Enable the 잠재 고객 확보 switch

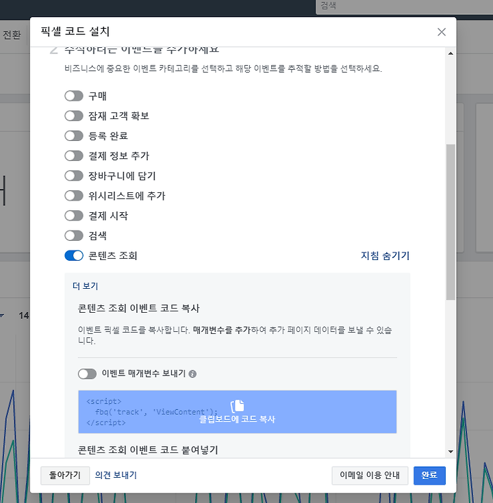pyautogui.click(x=74, y=116)
